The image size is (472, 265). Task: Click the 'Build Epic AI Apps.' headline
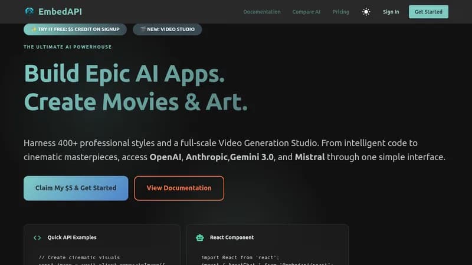(124, 74)
